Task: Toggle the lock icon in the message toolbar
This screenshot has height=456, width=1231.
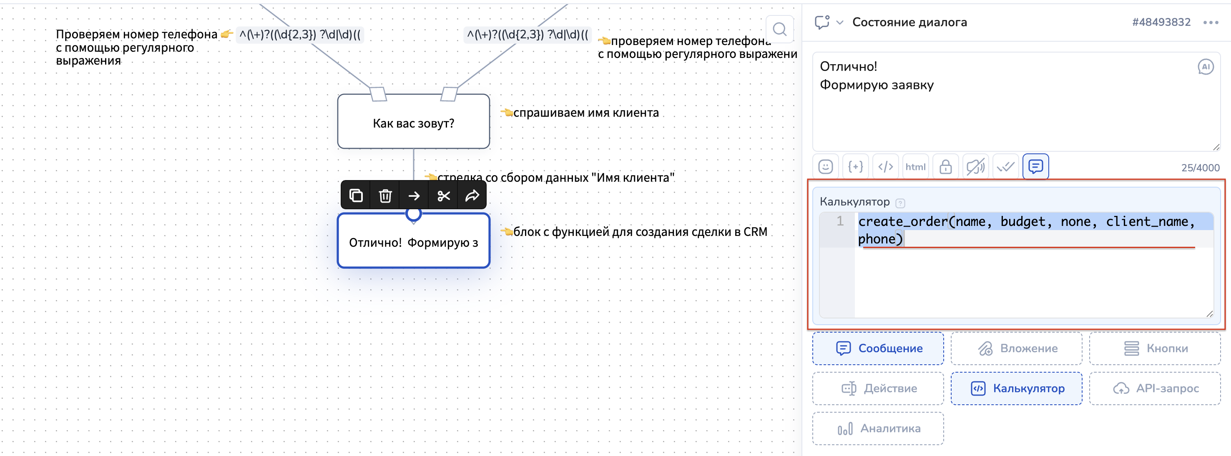Action: point(945,167)
